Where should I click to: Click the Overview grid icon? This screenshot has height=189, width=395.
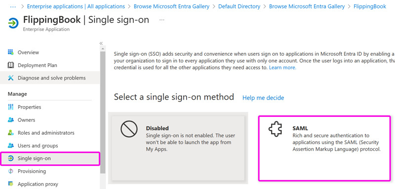[10, 52]
